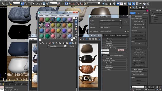Toggle the Position checkbox under Enabled
Screen dimensions: 162x91
point(152,17)
